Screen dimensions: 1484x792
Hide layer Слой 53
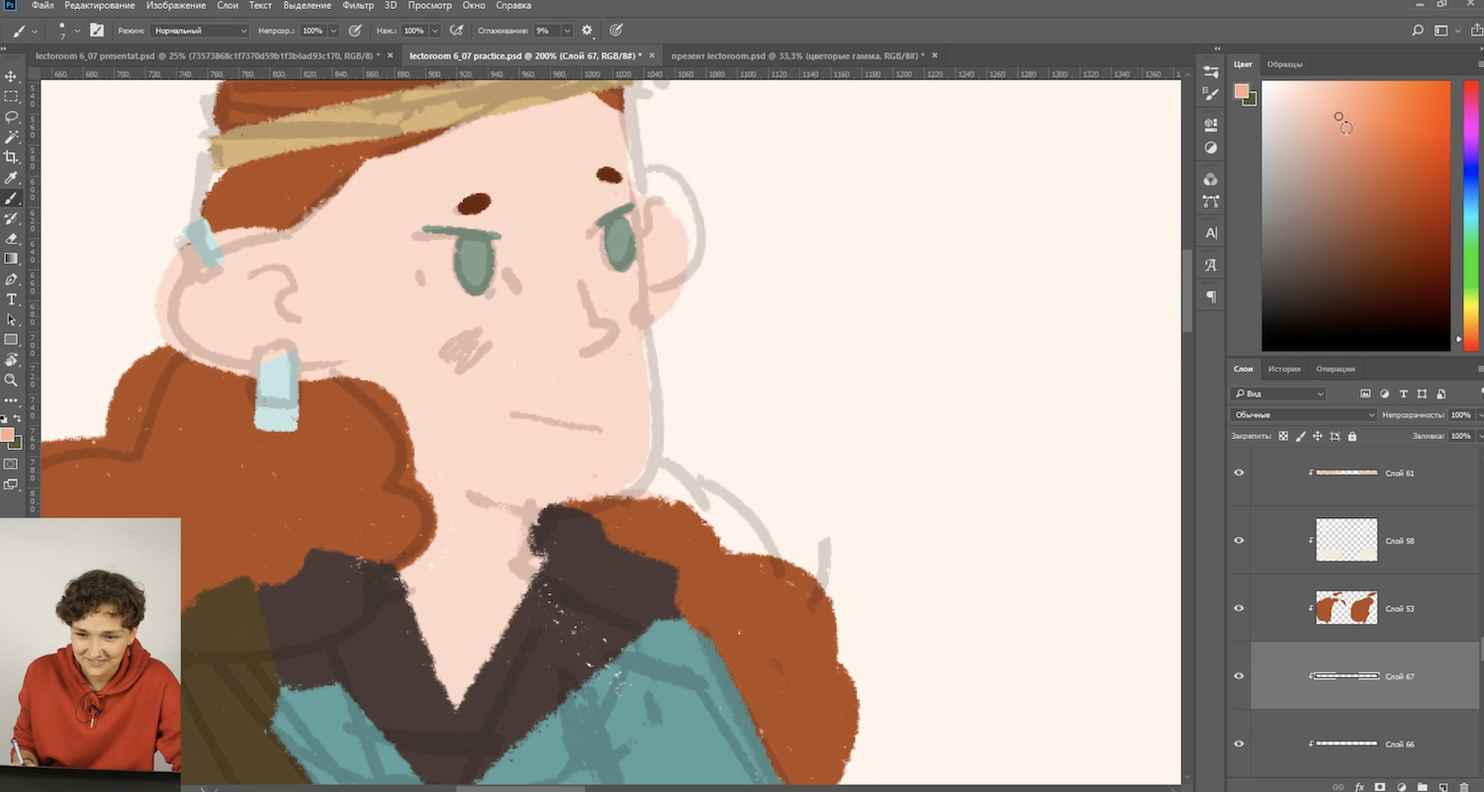[x=1239, y=608]
